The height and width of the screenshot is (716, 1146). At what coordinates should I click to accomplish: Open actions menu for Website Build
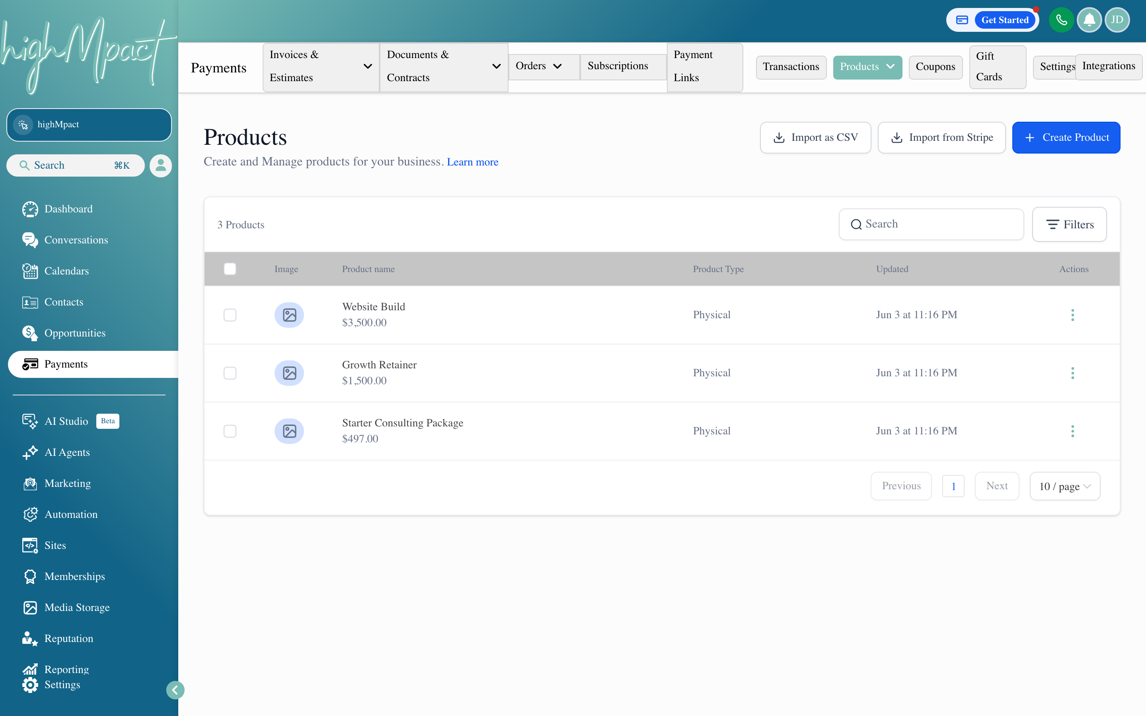pyautogui.click(x=1072, y=315)
